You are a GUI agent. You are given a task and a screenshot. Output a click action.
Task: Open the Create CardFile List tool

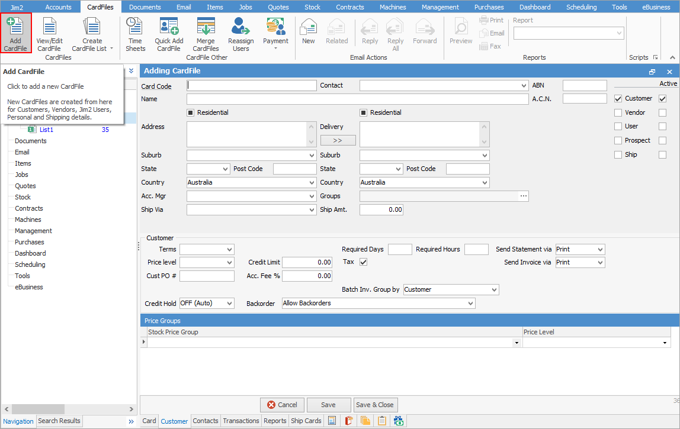coord(92,33)
